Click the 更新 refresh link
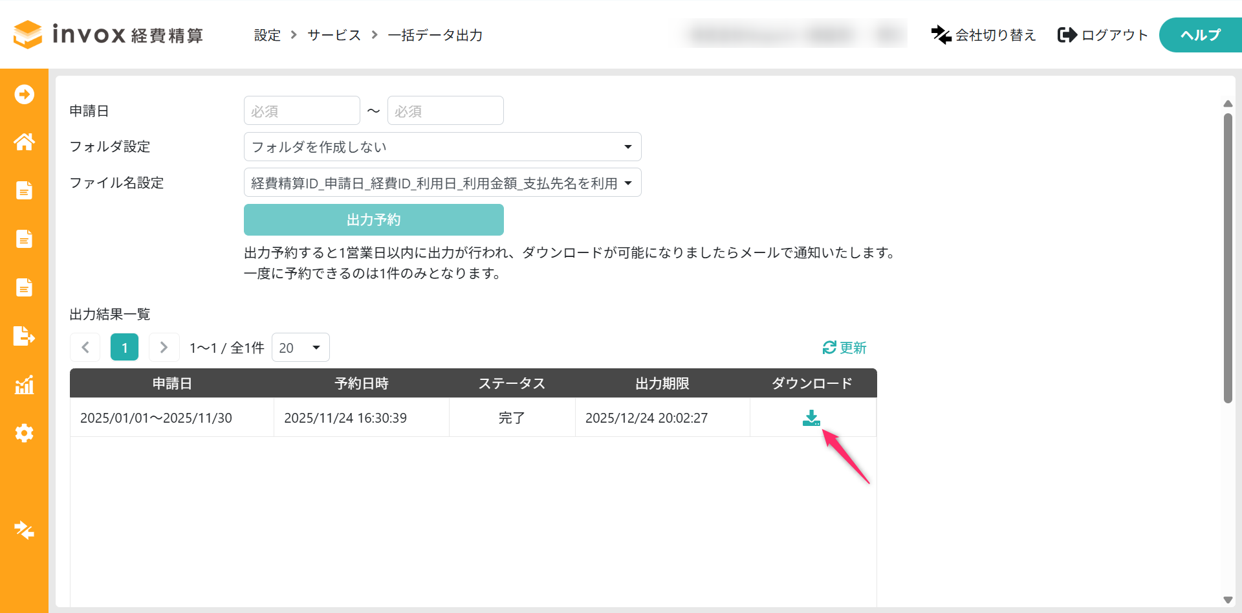This screenshot has width=1242, height=613. 844,348
